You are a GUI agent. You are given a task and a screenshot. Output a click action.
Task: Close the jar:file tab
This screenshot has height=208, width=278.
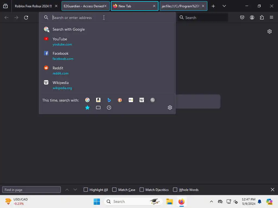(x=203, y=6)
